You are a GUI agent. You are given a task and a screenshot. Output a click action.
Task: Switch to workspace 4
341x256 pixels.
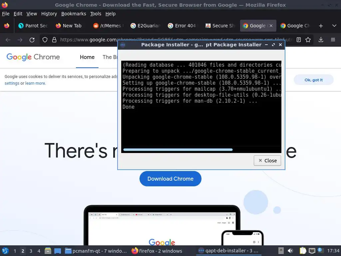(39, 251)
